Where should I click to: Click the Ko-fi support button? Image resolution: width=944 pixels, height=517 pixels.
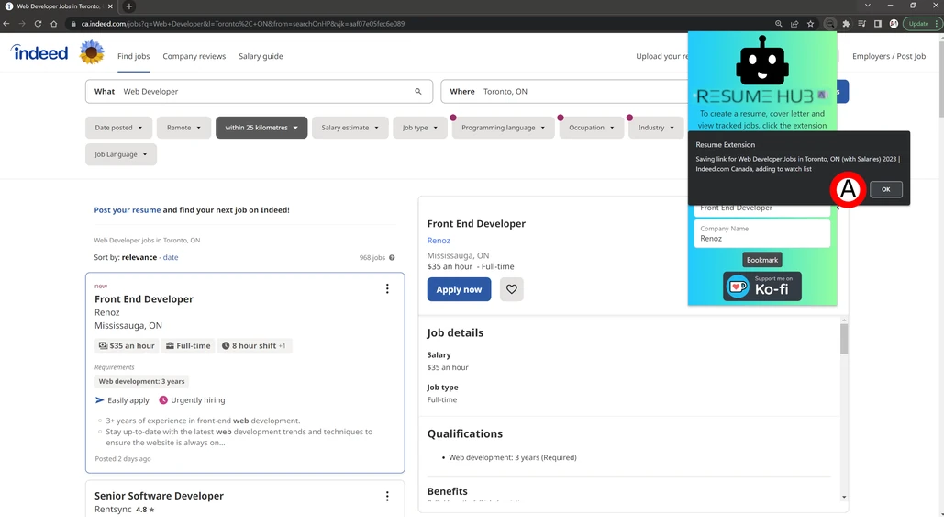click(762, 287)
